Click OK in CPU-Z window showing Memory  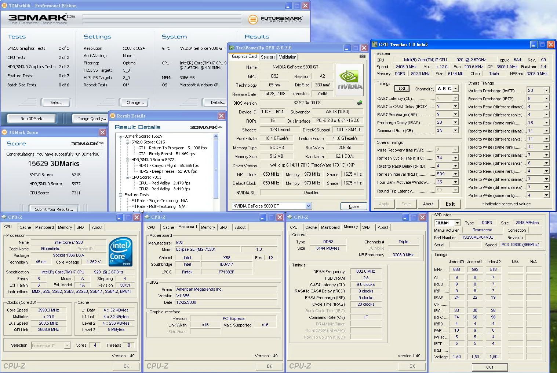(x=412, y=366)
